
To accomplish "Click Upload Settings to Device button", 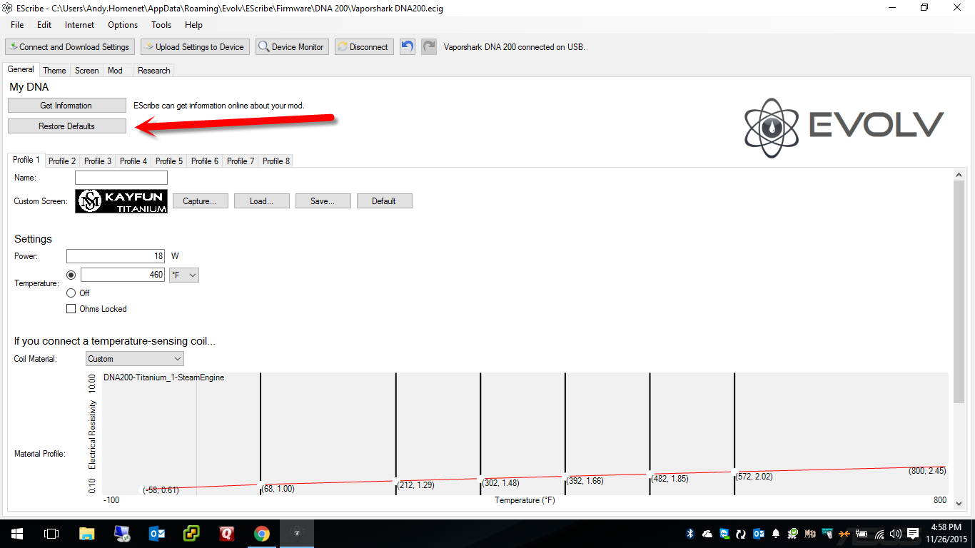I will pyautogui.click(x=194, y=47).
